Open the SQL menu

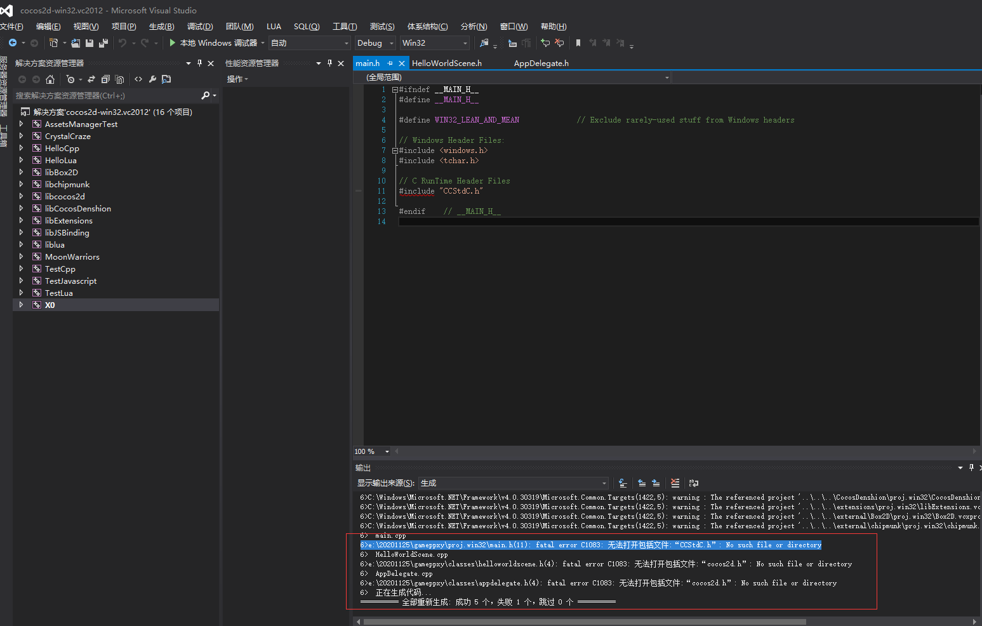(307, 27)
